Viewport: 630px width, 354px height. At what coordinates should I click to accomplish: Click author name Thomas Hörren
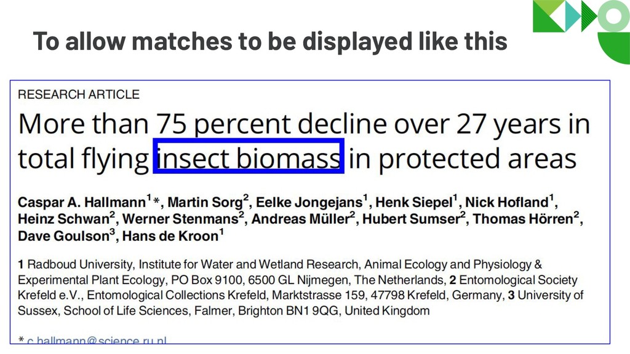[x=522, y=219]
